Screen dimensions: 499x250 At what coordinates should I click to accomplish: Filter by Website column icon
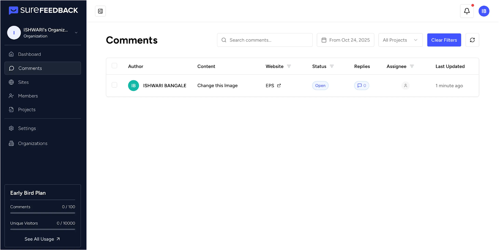pos(289,66)
